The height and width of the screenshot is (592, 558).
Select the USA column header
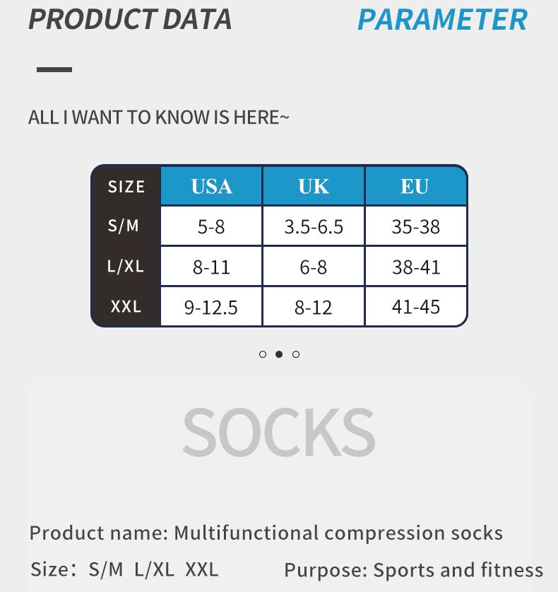coord(211,186)
